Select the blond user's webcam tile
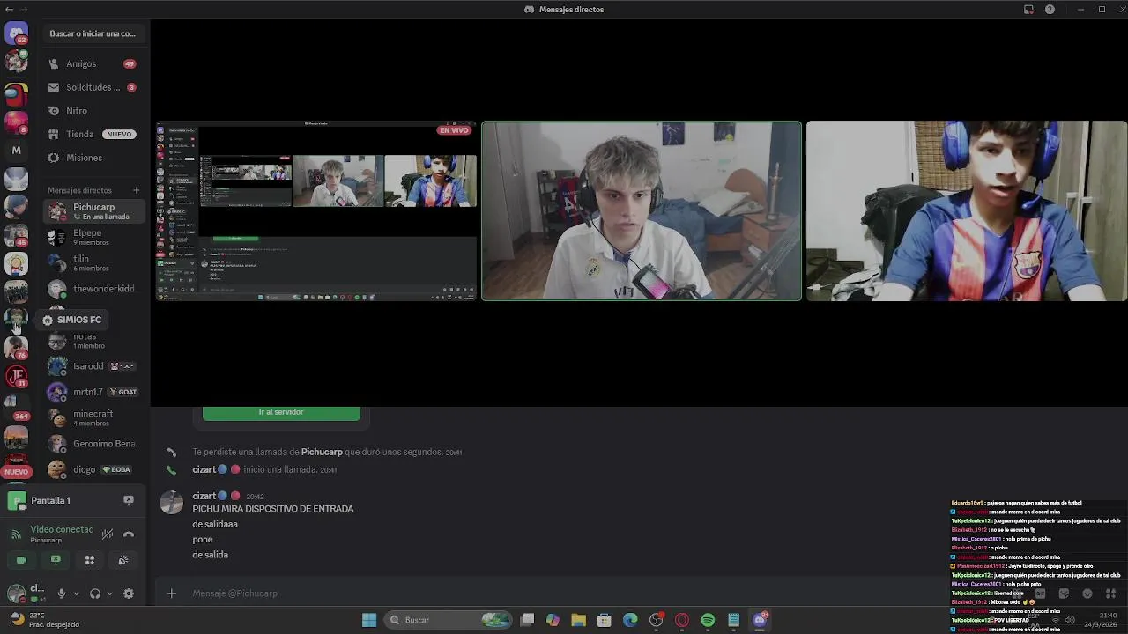This screenshot has width=1128, height=634. coord(642,211)
